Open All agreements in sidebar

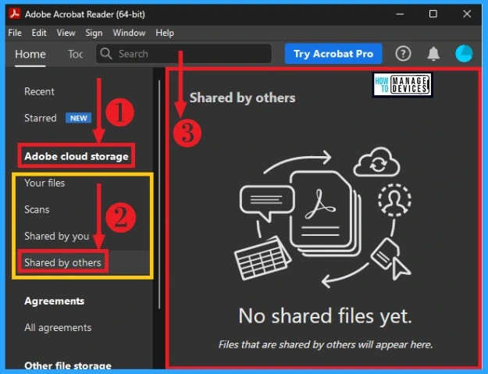tap(58, 327)
